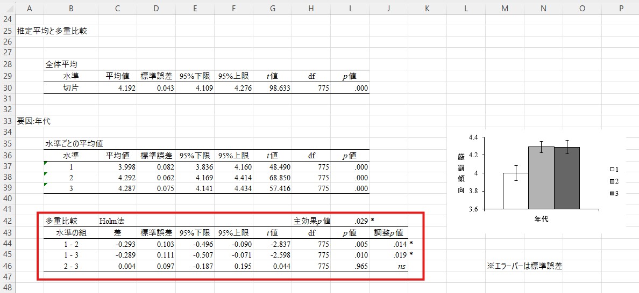Click the row 42 header
639x293 pixels.
click(x=8, y=221)
